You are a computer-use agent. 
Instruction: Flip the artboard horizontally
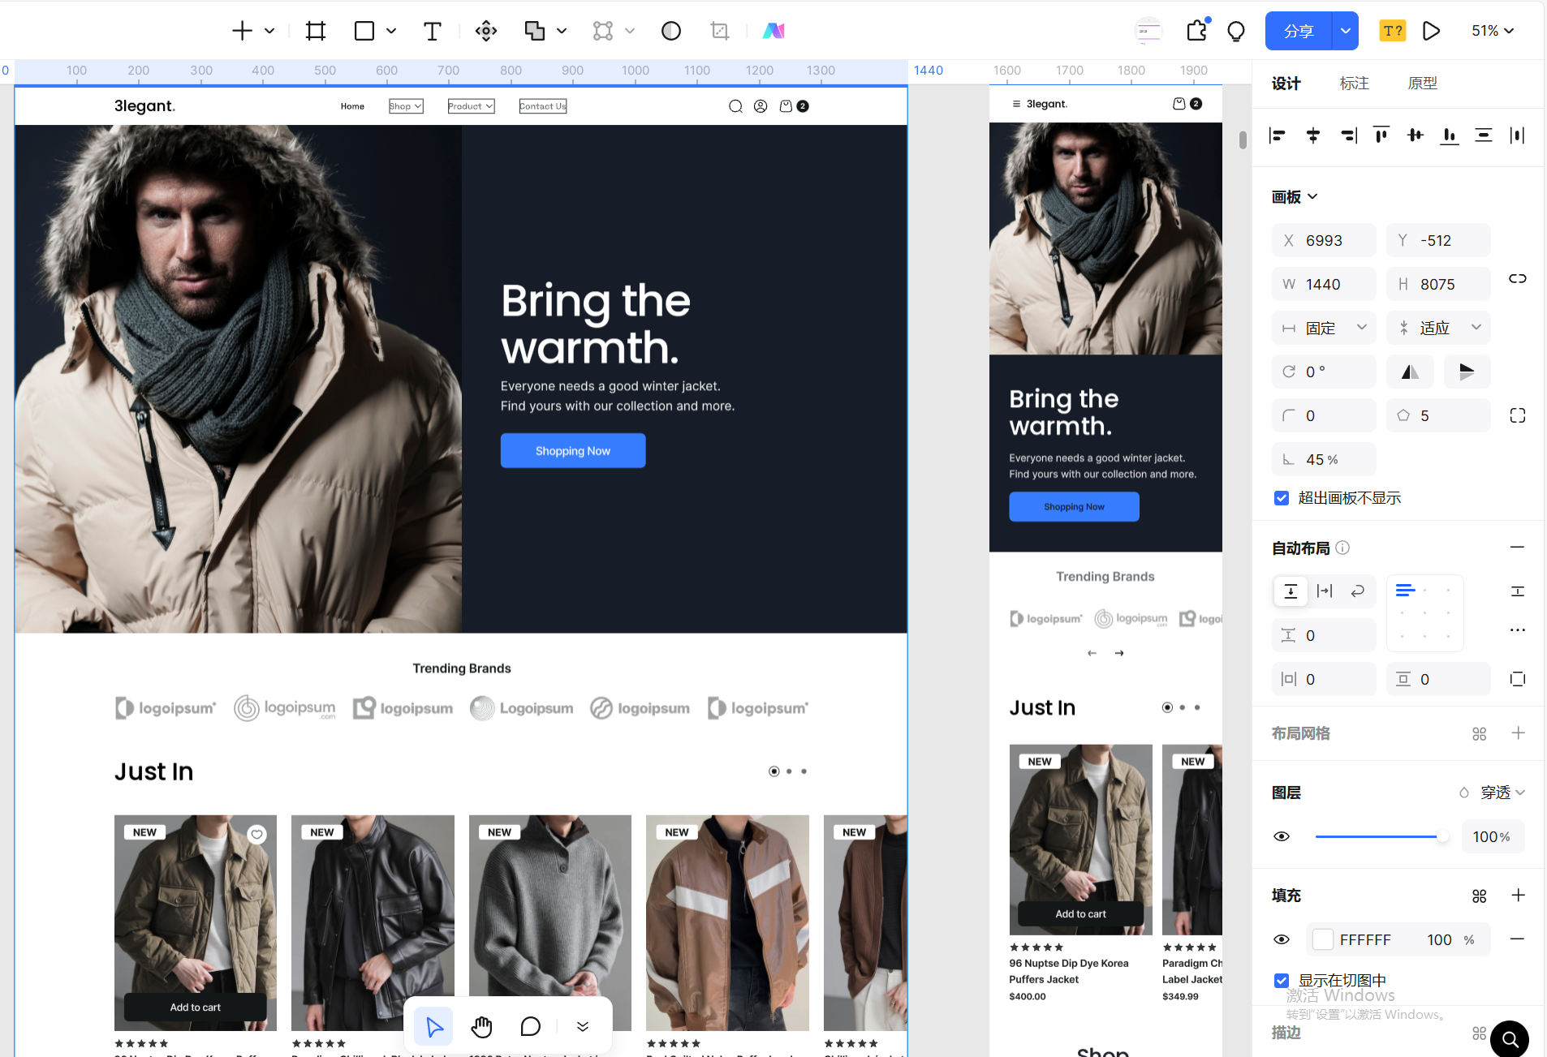point(1410,372)
